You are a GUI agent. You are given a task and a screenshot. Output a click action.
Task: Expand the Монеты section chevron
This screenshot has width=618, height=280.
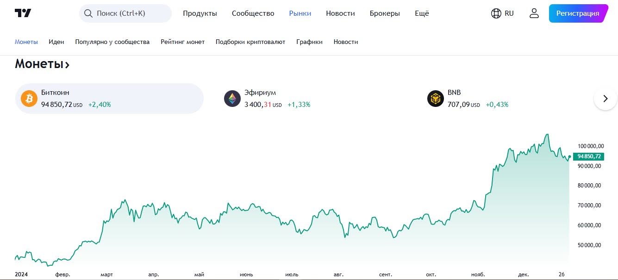(67, 65)
